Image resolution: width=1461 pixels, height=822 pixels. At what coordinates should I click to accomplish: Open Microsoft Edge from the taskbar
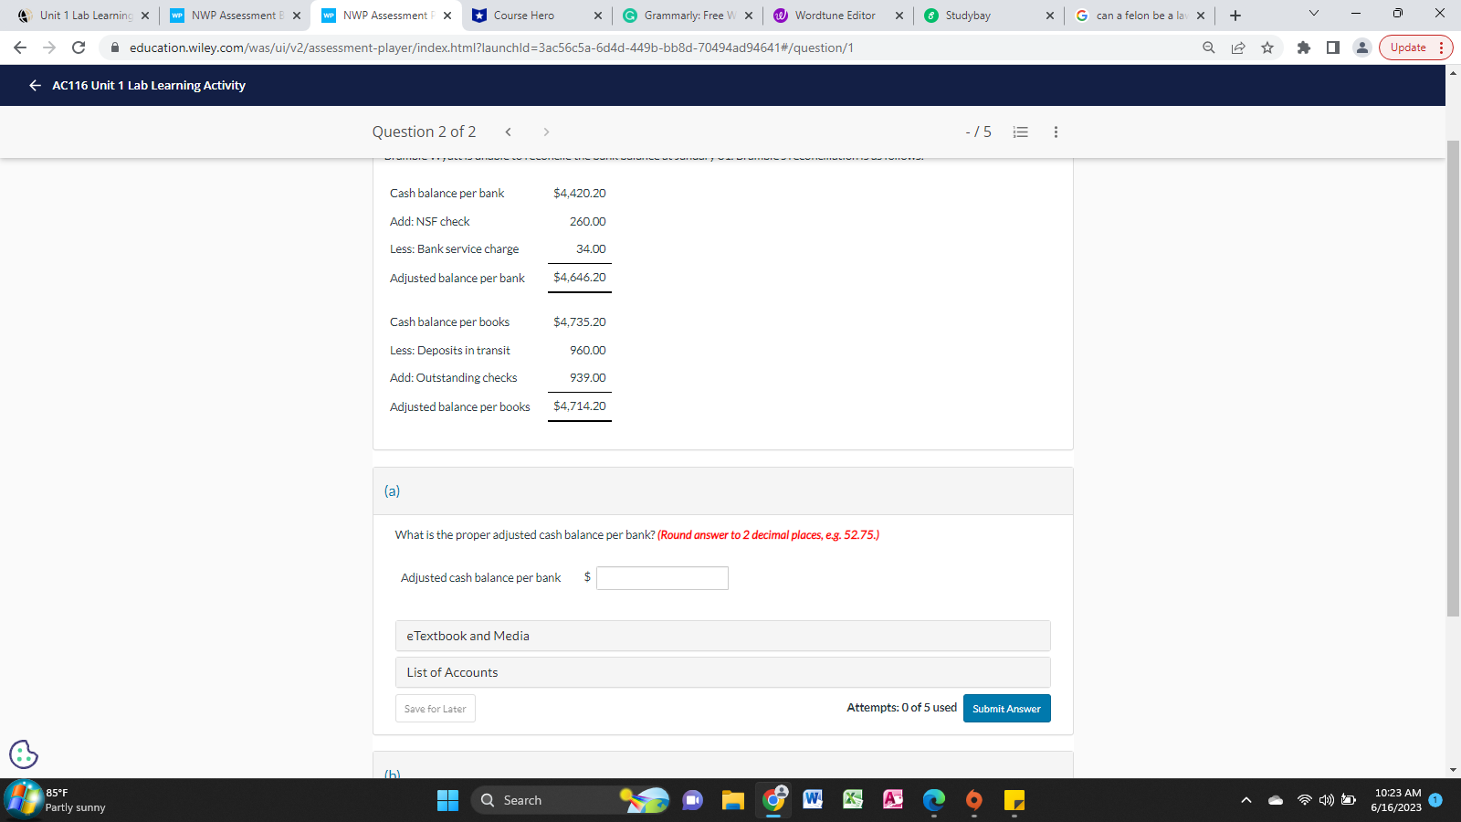[x=933, y=800]
